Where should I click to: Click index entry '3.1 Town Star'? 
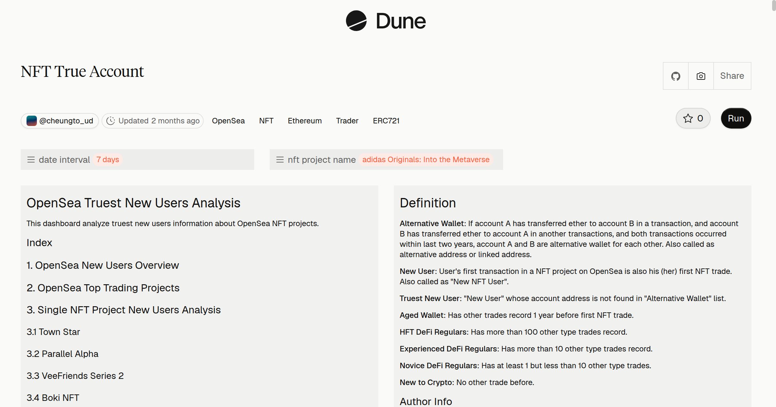click(x=53, y=332)
